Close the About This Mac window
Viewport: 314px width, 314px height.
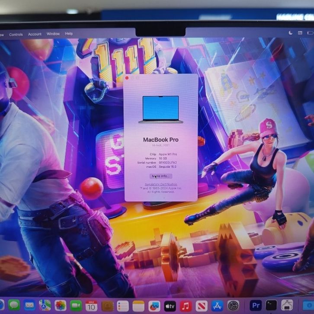pos(127,78)
